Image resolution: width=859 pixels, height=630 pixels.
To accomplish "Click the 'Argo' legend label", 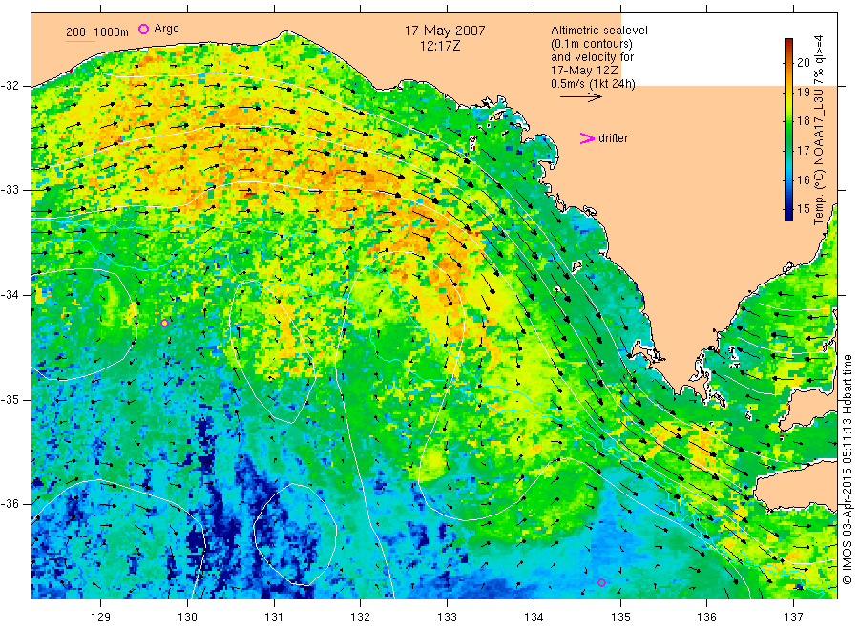I will pyautogui.click(x=166, y=29).
